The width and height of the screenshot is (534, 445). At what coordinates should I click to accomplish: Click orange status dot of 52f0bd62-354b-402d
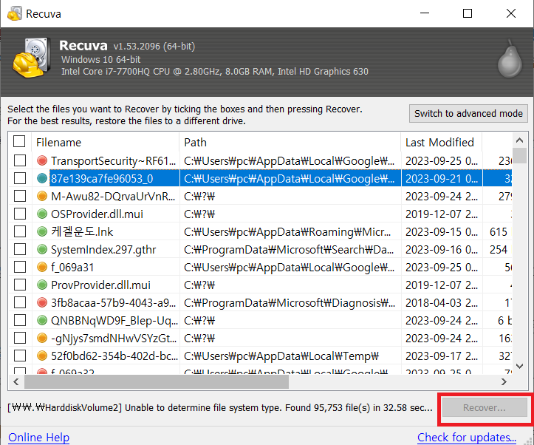click(x=42, y=356)
